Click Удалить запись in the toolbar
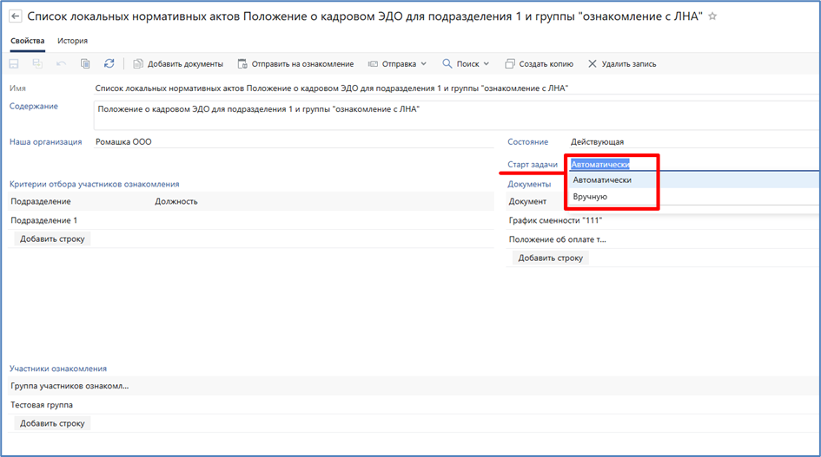 tap(622, 63)
